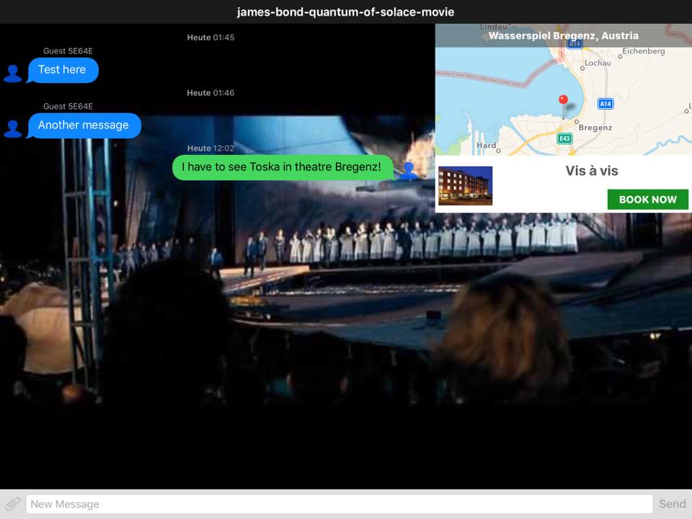This screenshot has width=692, height=519.
Task: Click the Eichenberg label on the map
Action: tap(644, 51)
